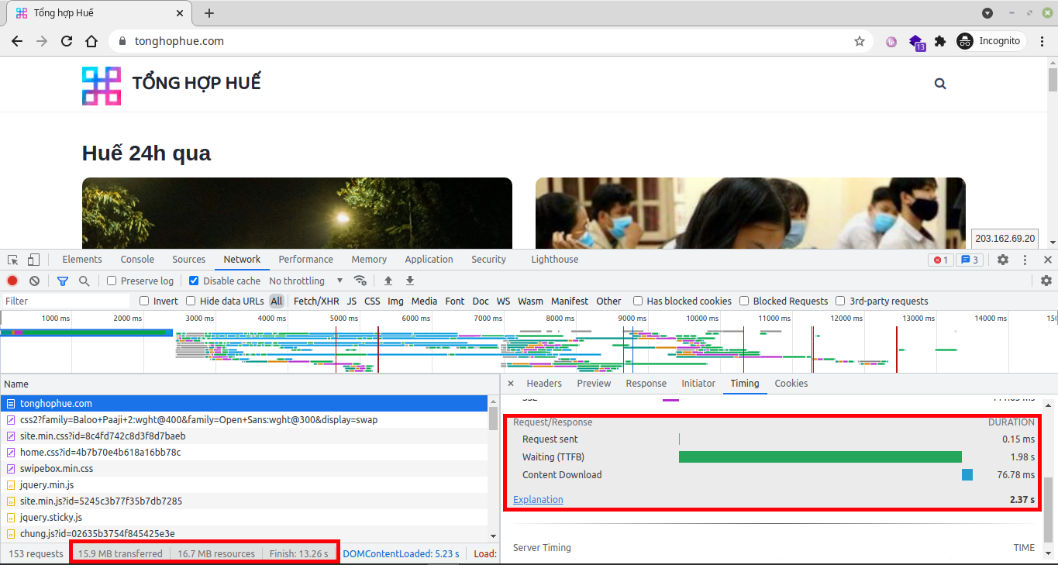Open the Lighthouse panel
This screenshot has width=1058, height=565.
tap(554, 260)
